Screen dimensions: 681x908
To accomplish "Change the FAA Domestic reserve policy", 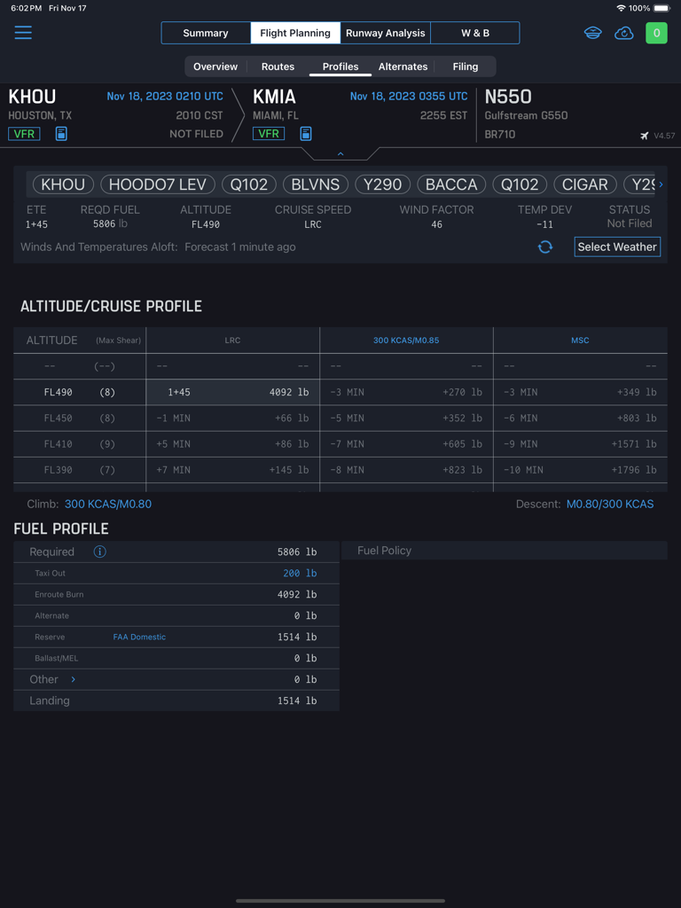I will tap(139, 637).
